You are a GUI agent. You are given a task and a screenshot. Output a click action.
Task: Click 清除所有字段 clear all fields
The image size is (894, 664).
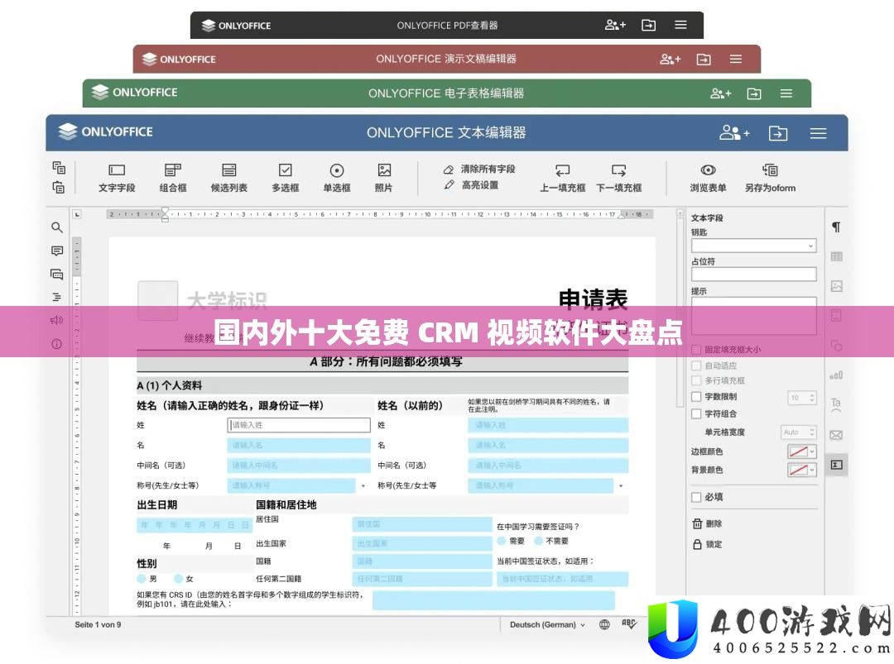(479, 170)
